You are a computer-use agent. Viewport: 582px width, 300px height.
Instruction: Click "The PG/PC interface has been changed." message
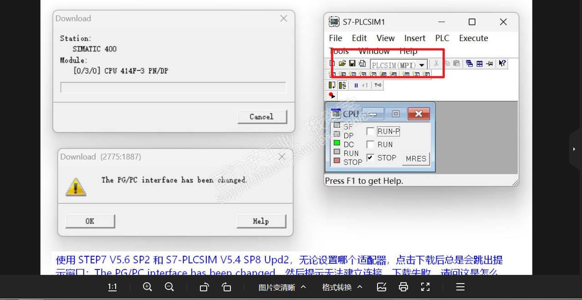(174, 180)
